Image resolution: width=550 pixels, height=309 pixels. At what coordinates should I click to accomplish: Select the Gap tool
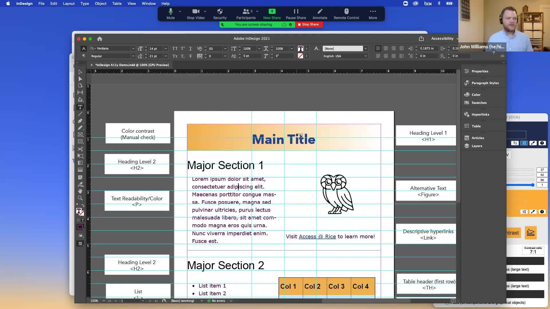[80, 92]
